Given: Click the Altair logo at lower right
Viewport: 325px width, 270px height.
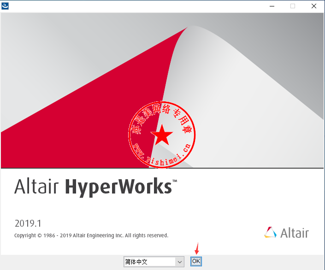Looking at the screenshot, I should (x=286, y=233).
